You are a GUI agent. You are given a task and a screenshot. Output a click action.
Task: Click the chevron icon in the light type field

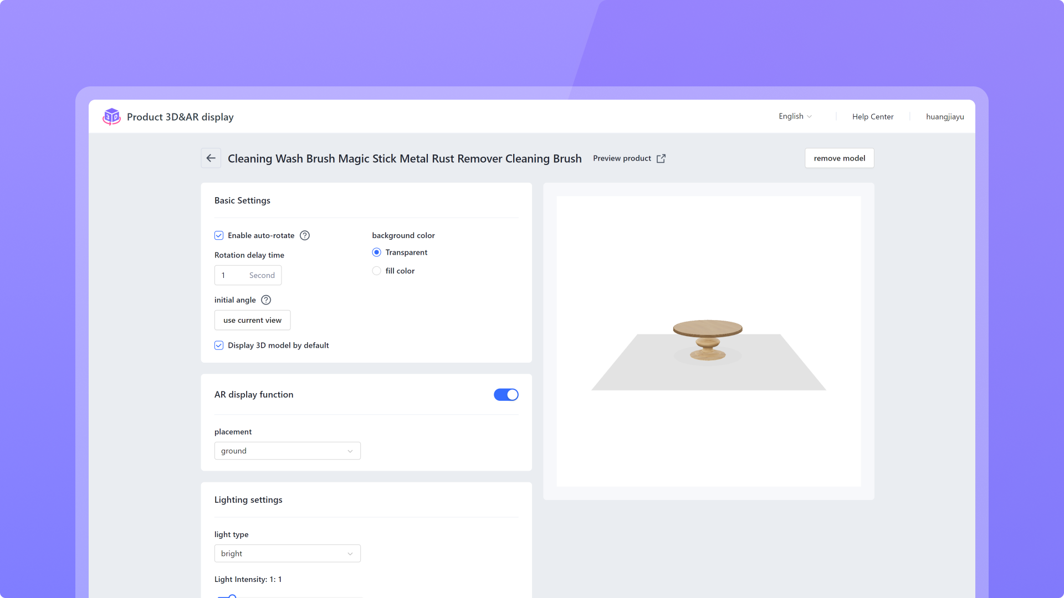350,554
